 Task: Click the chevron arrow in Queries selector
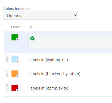75,15
